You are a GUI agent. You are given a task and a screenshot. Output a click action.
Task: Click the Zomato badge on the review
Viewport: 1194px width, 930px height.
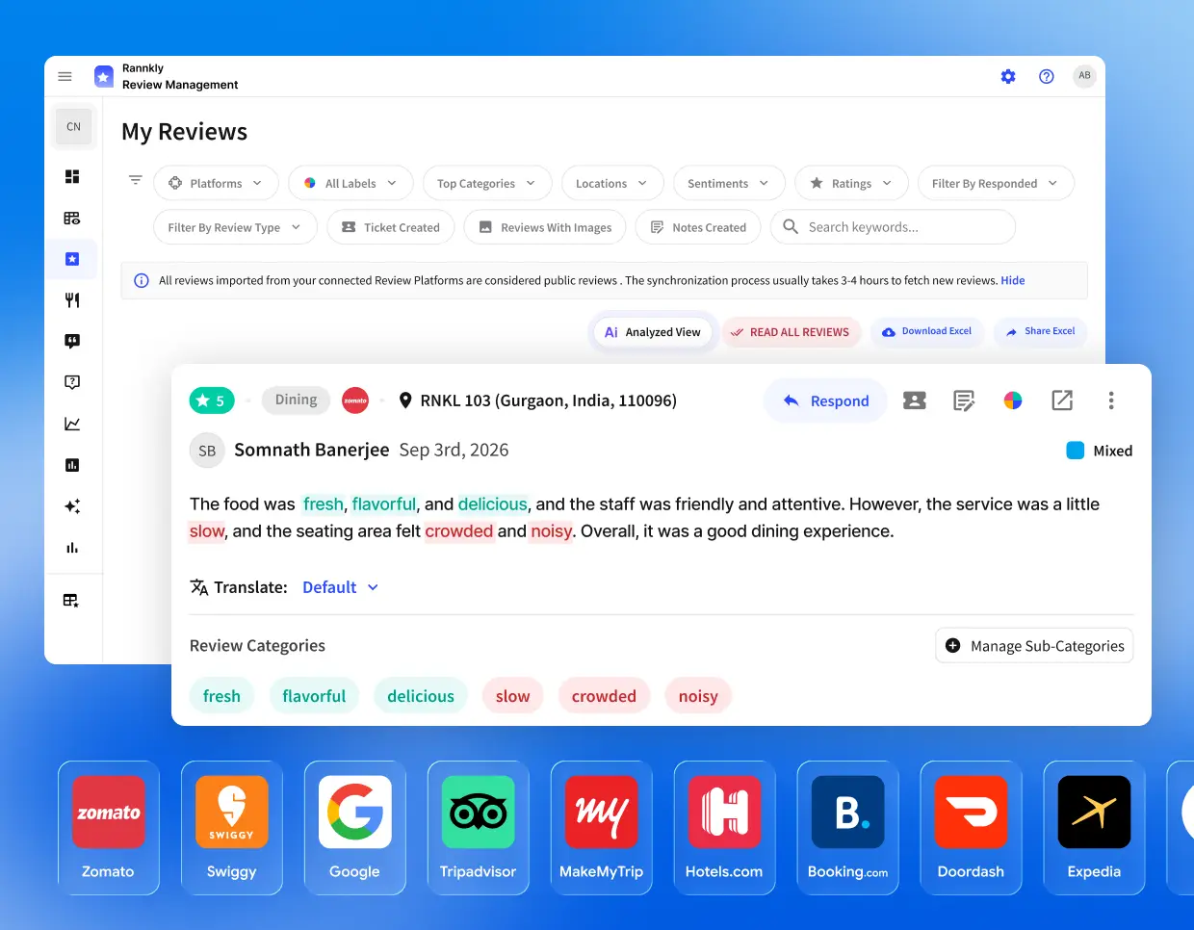tap(355, 400)
